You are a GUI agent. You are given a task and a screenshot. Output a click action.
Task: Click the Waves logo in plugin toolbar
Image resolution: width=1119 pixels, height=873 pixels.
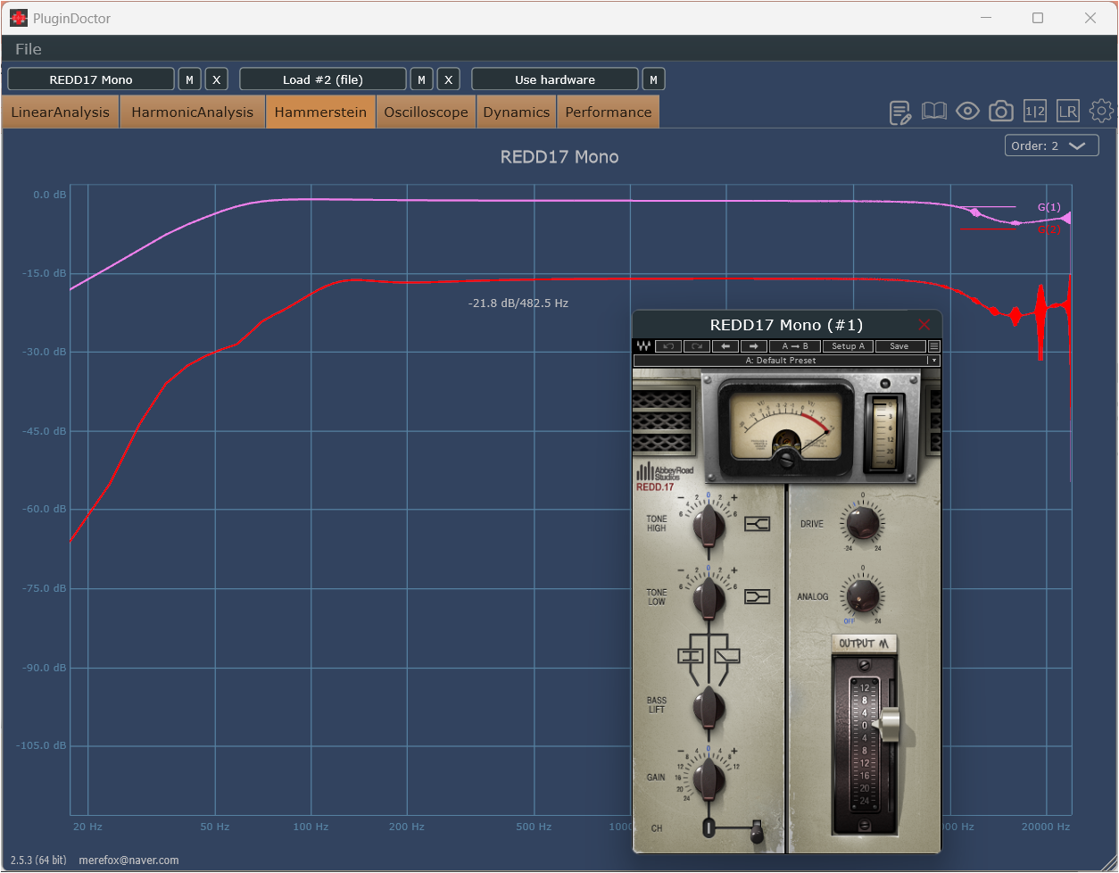tap(642, 346)
